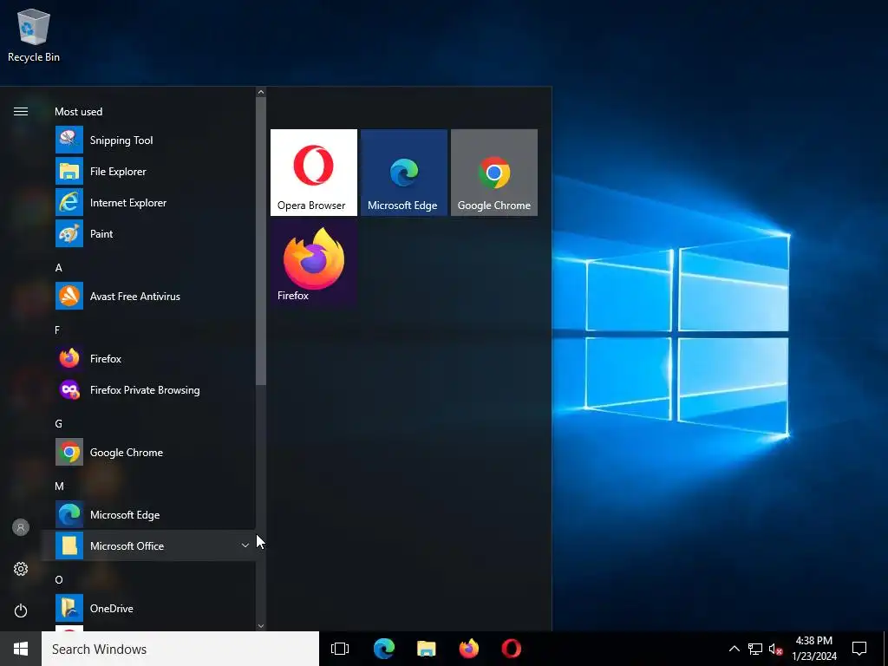The image size is (888, 666).
Task: Click the Google Chrome tile
Action: pyautogui.click(x=493, y=173)
